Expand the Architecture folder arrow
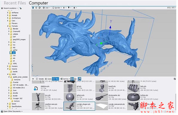Viewport: 178px width, 115px height. point(7,18)
